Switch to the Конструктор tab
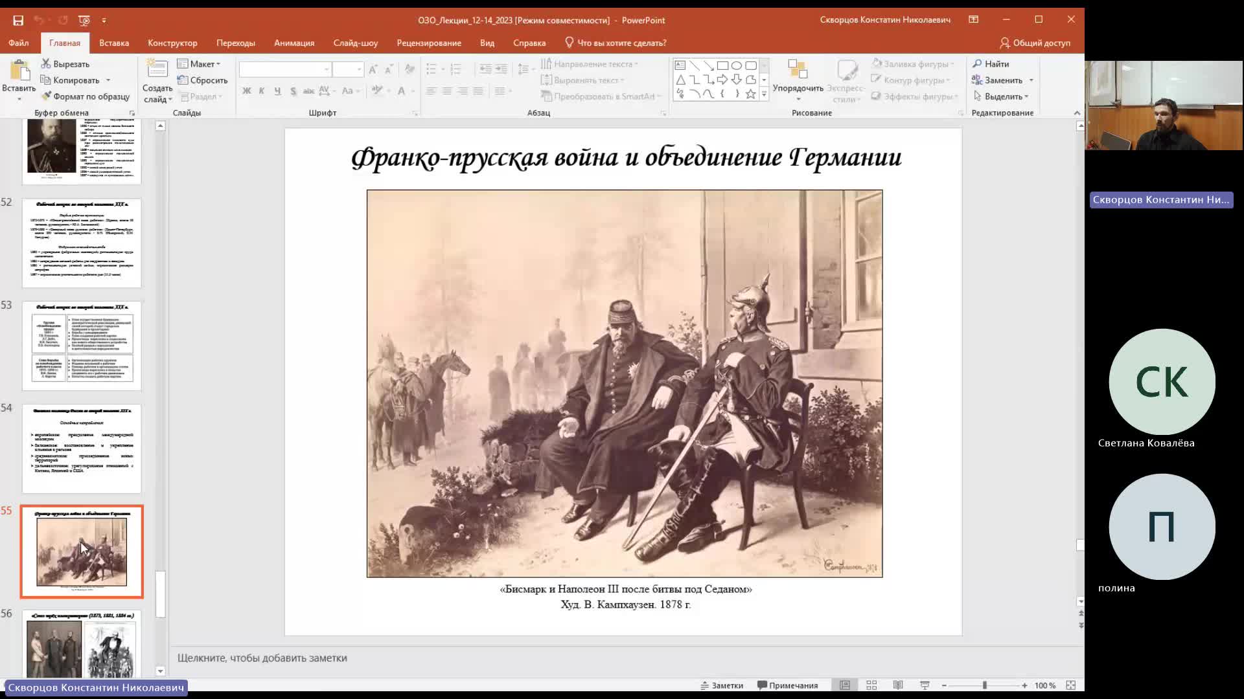 coord(172,43)
